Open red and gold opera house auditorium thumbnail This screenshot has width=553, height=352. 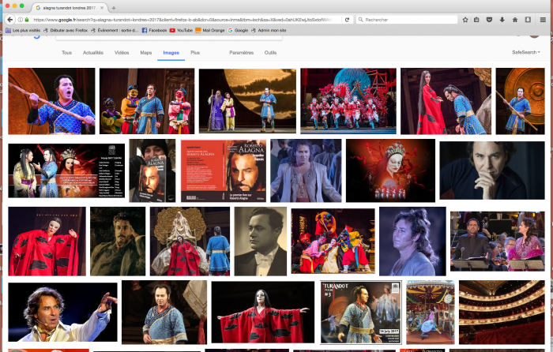[502, 313]
